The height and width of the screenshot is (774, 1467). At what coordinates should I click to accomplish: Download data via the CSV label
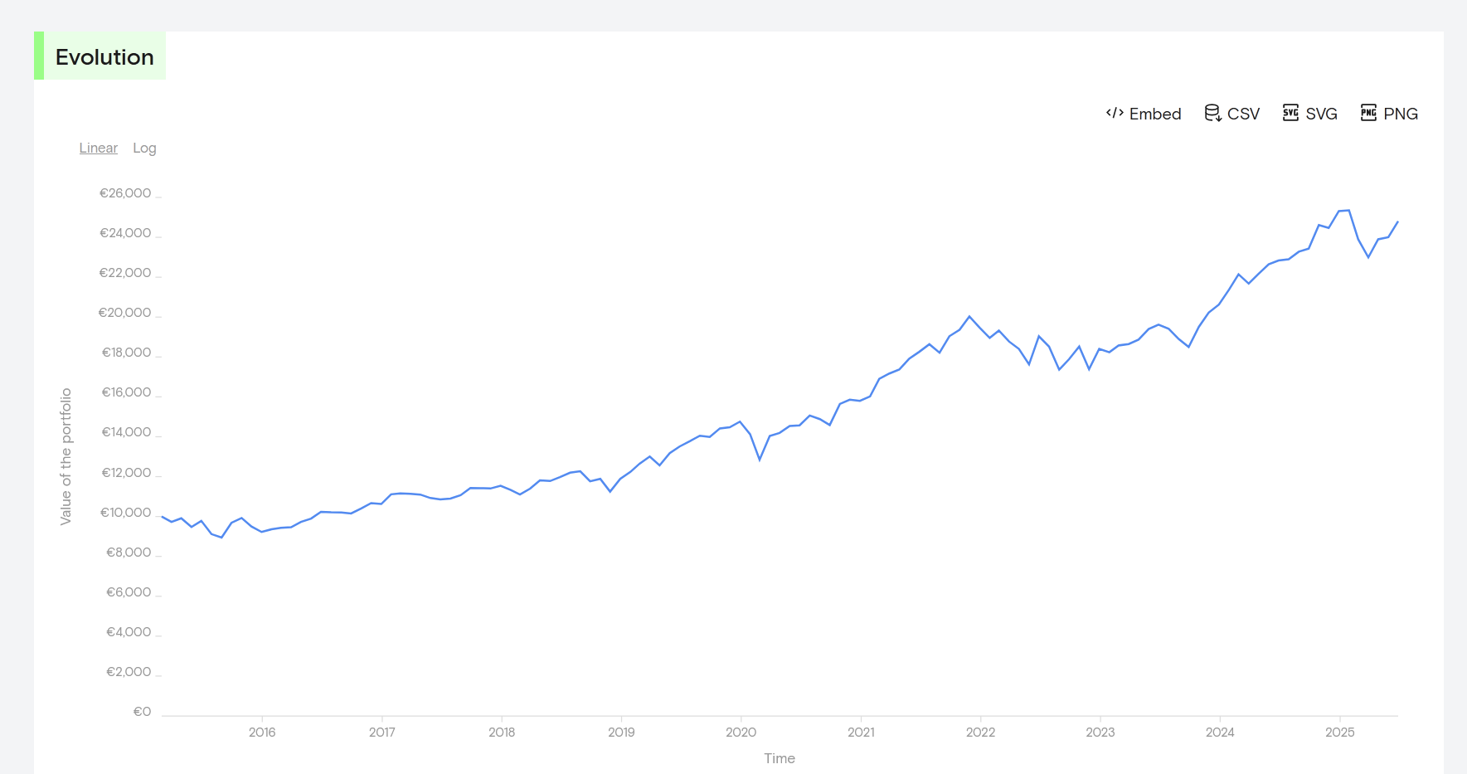point(1243,114)
